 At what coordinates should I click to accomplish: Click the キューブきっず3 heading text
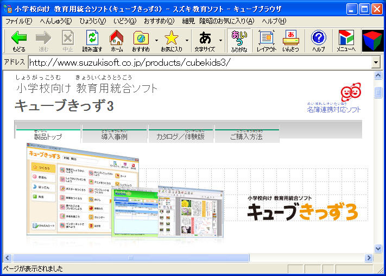coord(64,106)
